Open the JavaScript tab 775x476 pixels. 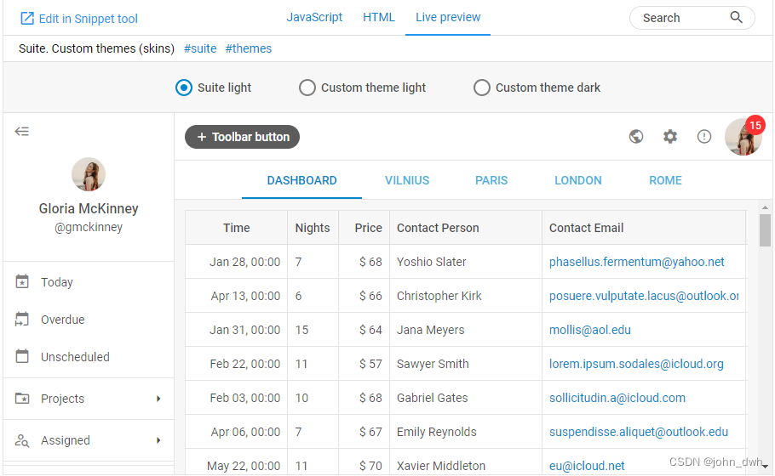click(314, 17)
